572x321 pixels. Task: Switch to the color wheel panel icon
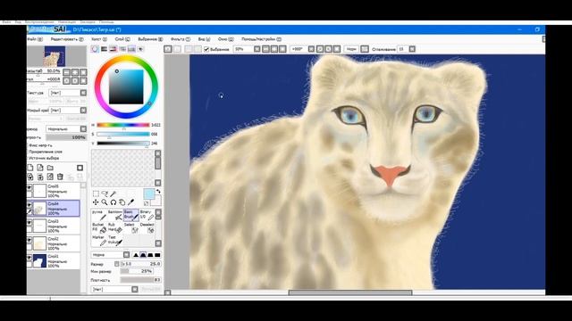(x=95, y=49)
